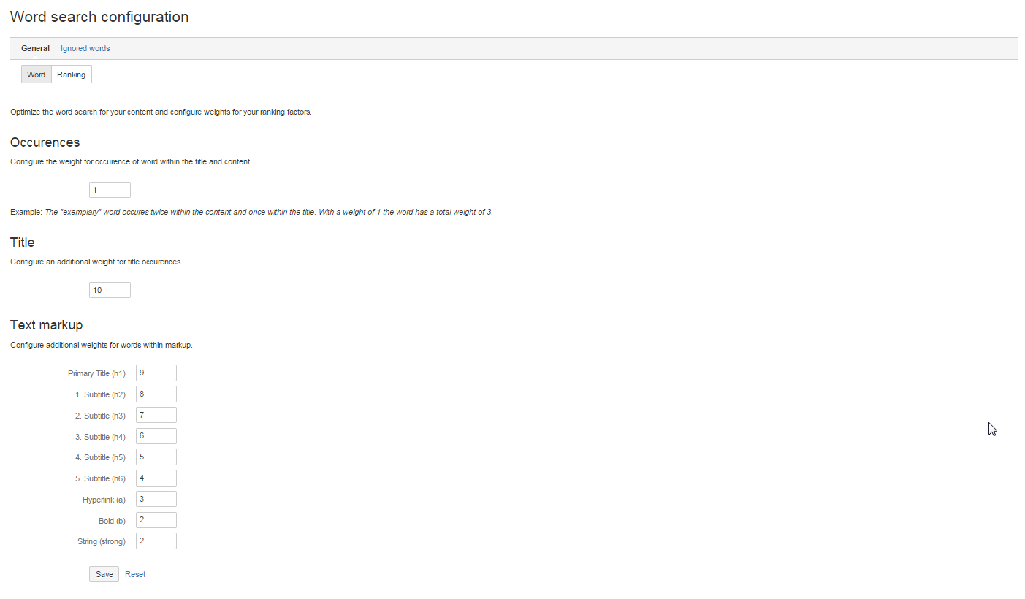Image resolution: width=1025 pixels, height=599 pixels.
Task: Click the "Primary Title (h1)" text label
Action: pos(96,374)
